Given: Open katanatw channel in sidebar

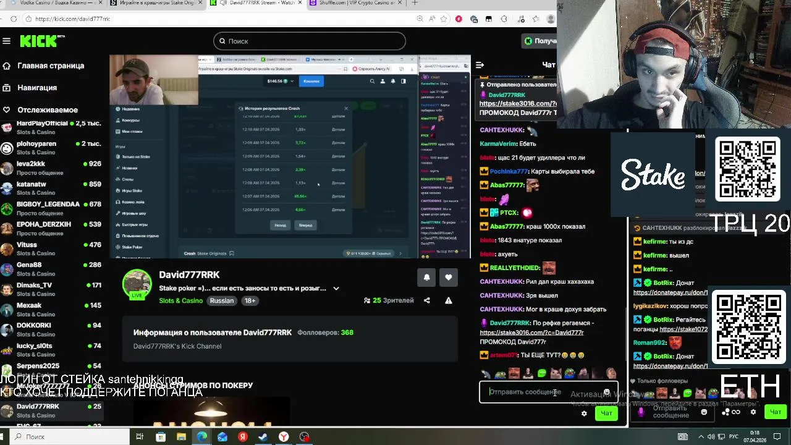Looking at the screenshot, I should tap(51, 188).
